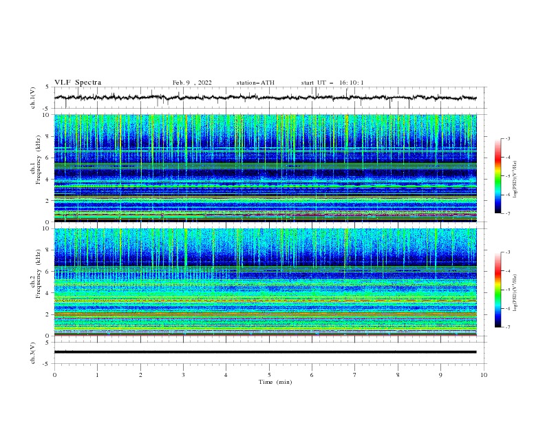Viewport: 545px width, 421px height.
Task: Click the lower 'log(PSD)(V²/Hz)' colorbar label
Action: coord(515,293)
